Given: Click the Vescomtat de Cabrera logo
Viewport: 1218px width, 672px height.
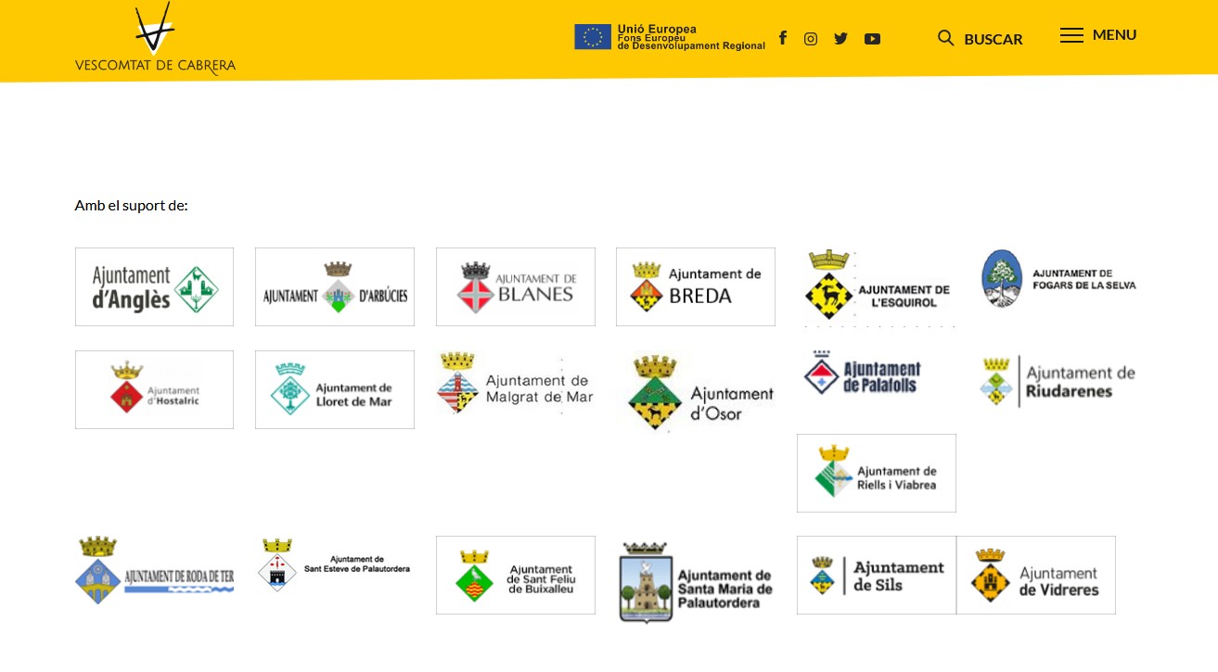Looking at the screenshot, I should click(155, 39).
